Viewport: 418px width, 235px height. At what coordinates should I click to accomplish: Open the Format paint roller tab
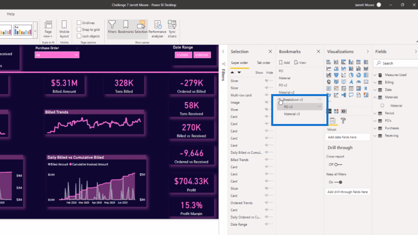(343, 120)
